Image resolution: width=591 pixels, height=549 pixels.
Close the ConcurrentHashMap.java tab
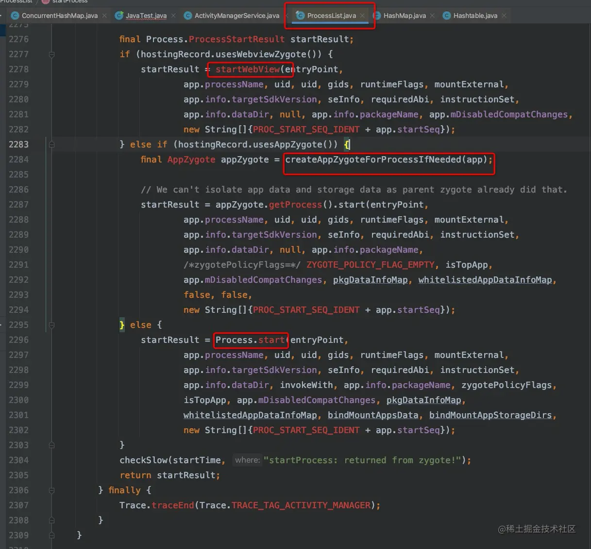(x=104, y=16)
